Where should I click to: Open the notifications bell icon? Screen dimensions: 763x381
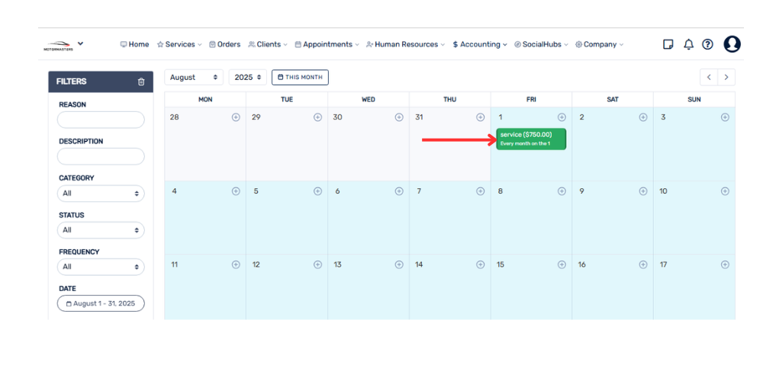tap(688, 44)
